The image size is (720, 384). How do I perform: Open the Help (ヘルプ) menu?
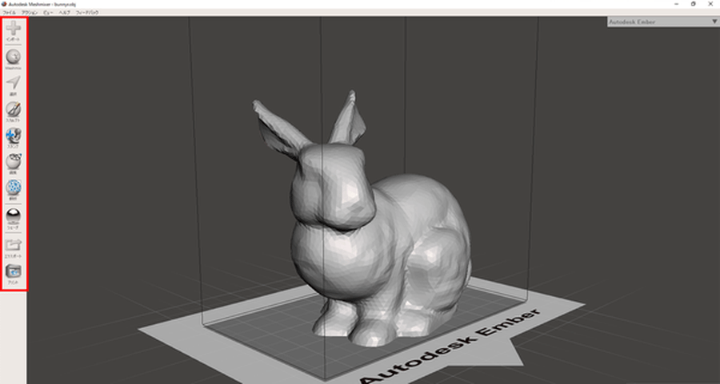click(64, 13)
